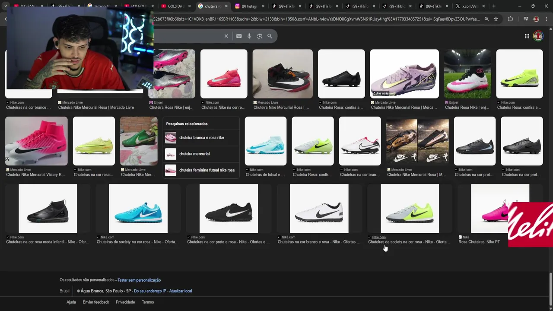This screenshot has width=553, height=311.
Task: Open the pink high-top sock boot thumbnail
Action: [x=224, y=74]
